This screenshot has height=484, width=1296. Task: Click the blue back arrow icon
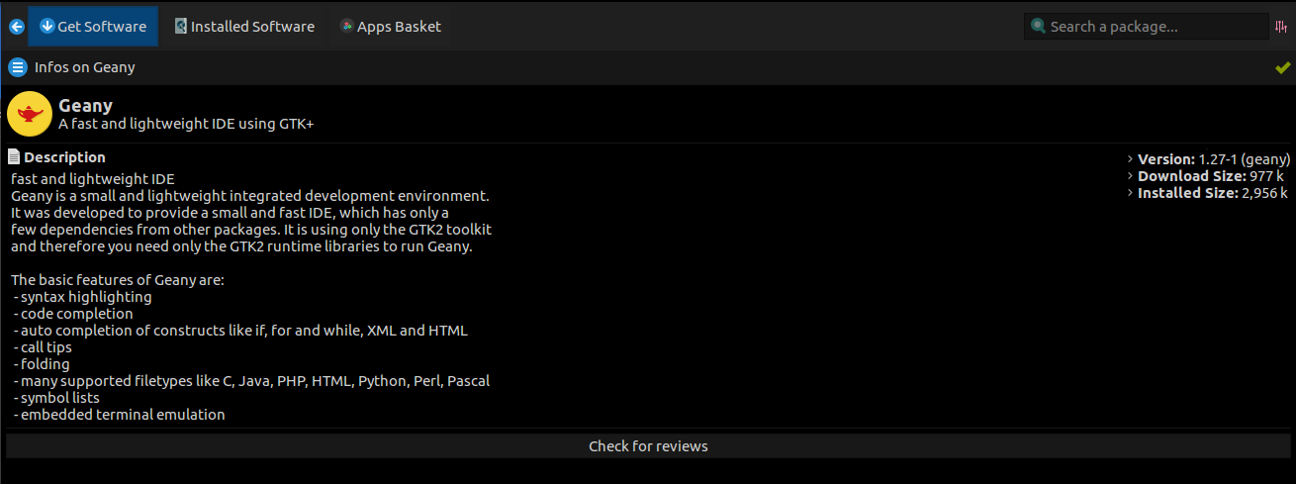pyautogui.click(x=16, y=27)
